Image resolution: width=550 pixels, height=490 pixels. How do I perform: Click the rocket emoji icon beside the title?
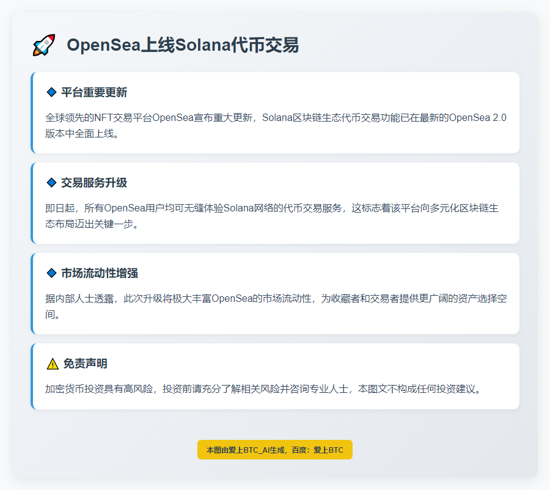(x=44, y=45)
